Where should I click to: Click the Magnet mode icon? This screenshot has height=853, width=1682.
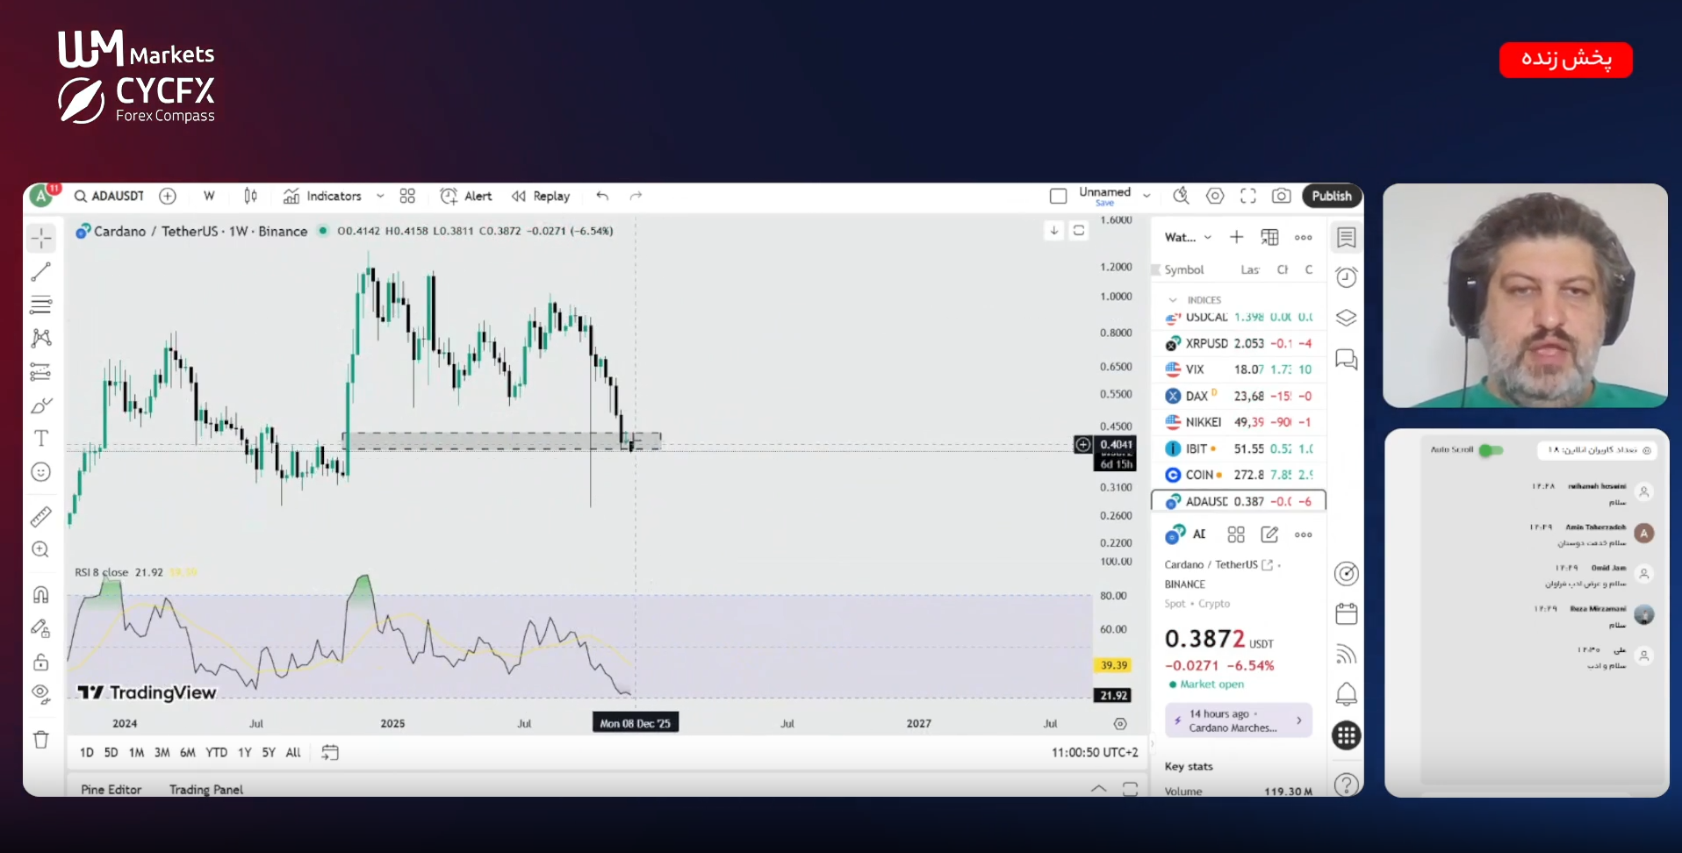(41, 595)
